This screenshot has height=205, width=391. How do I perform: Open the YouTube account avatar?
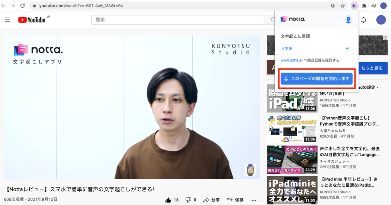click(381, 20)
